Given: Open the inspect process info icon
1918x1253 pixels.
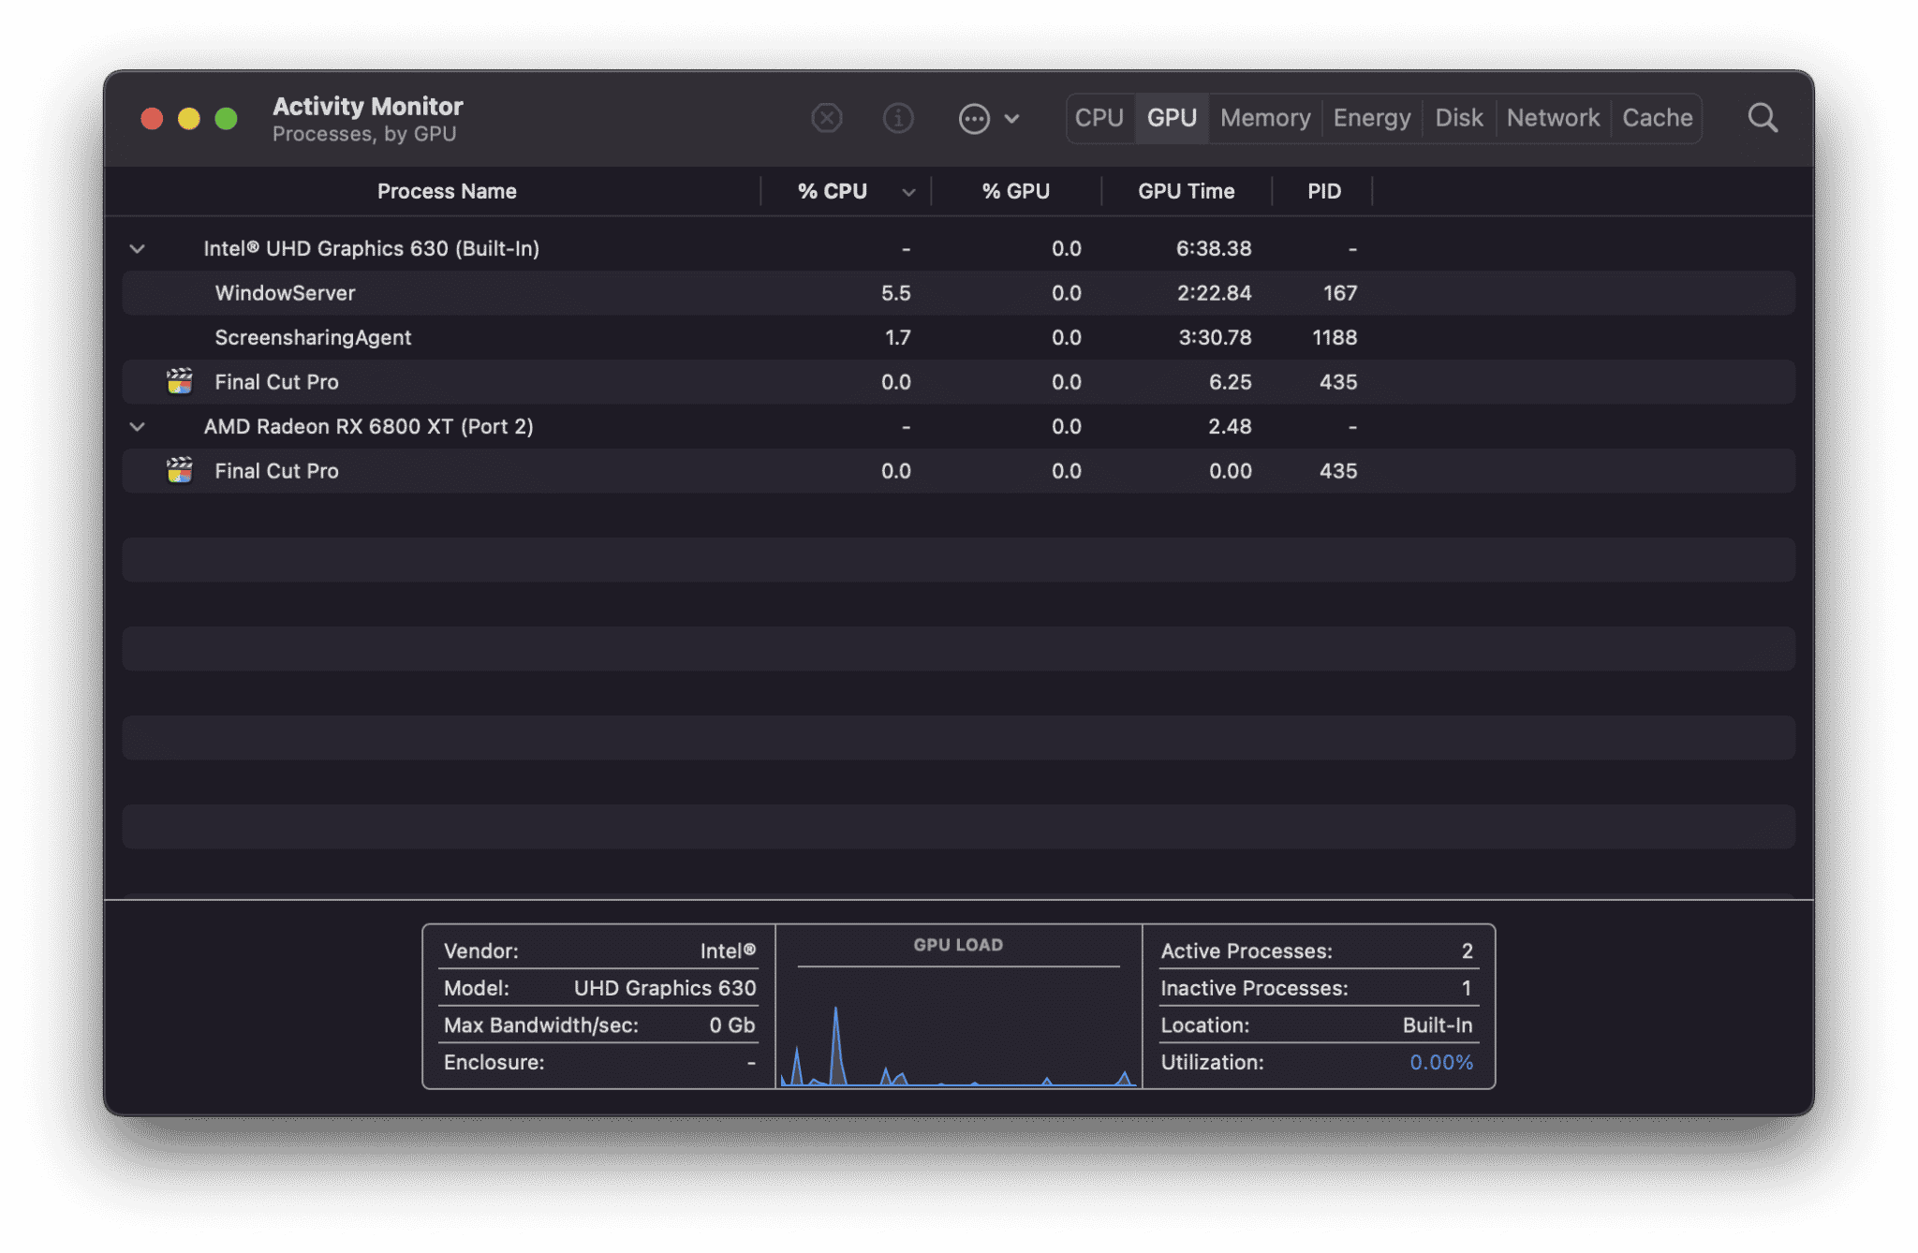Looking at the screenshot, I should pyautogui.click(x=898, y=118).
